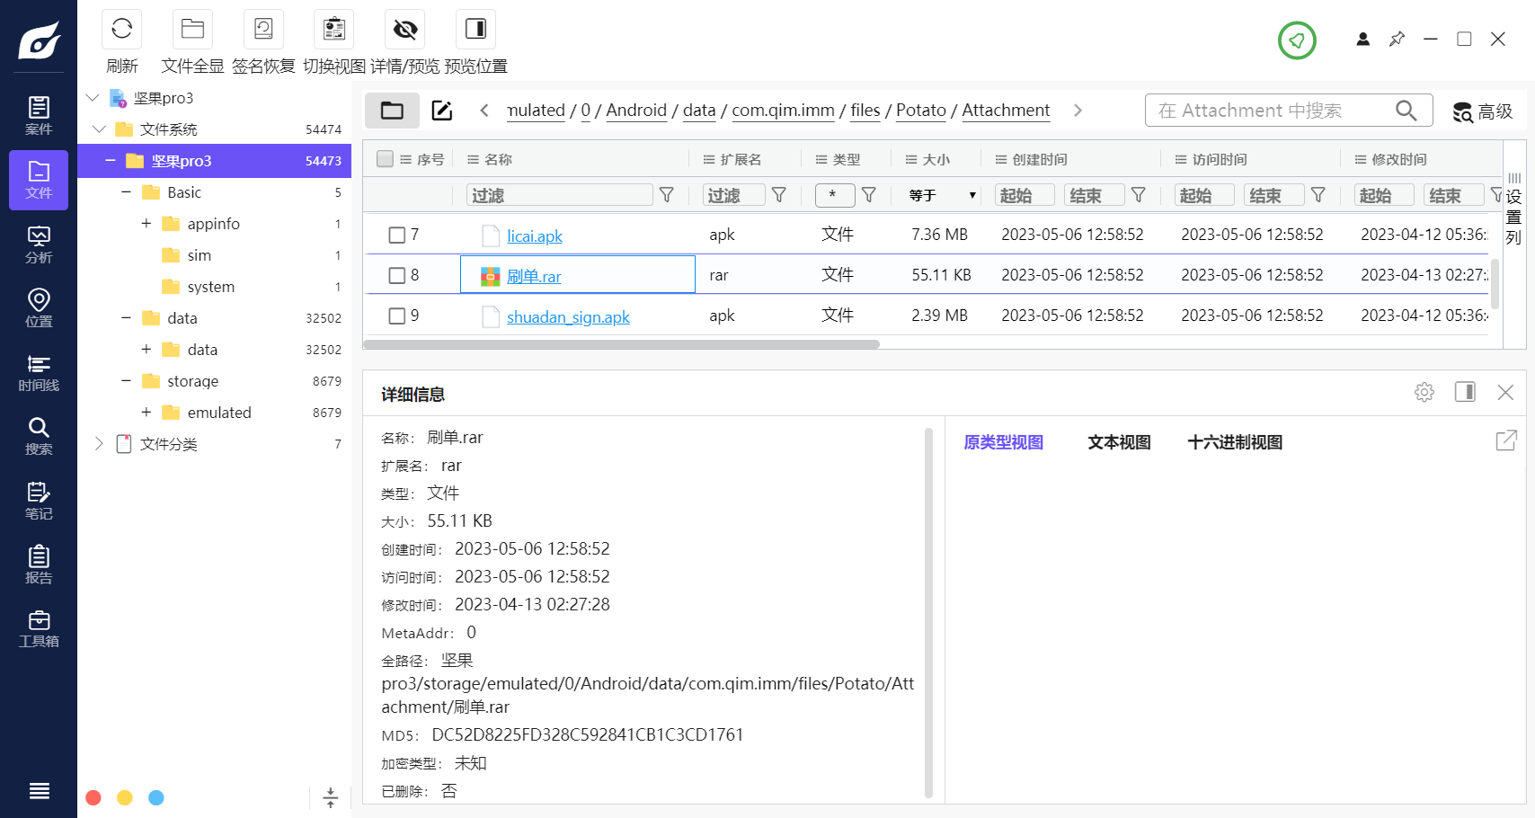
Task: Check the checkbox for row 9
Action: [x=396, y=316]
